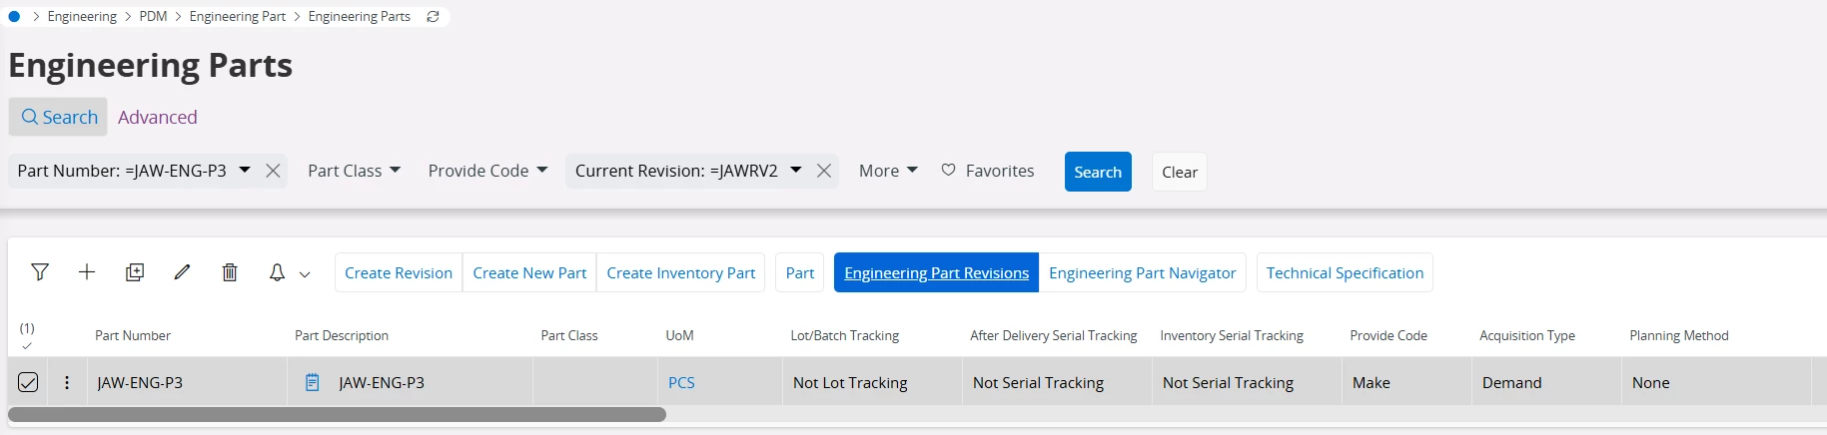Refresh page using breadcrumb reload icon

pos(433,17)
